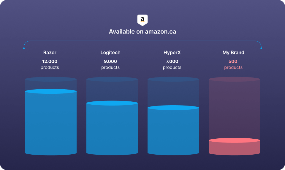Screen dimensions: 285x170
Task: Click the HyperX brand label
Action: pyautogui.click(x=172, y=53)
